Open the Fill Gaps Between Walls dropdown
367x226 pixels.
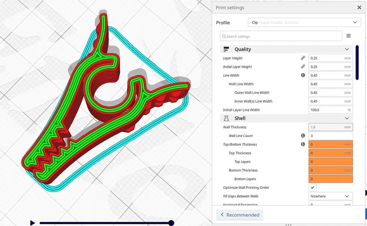pyautogui.click(x=331, y=196)
